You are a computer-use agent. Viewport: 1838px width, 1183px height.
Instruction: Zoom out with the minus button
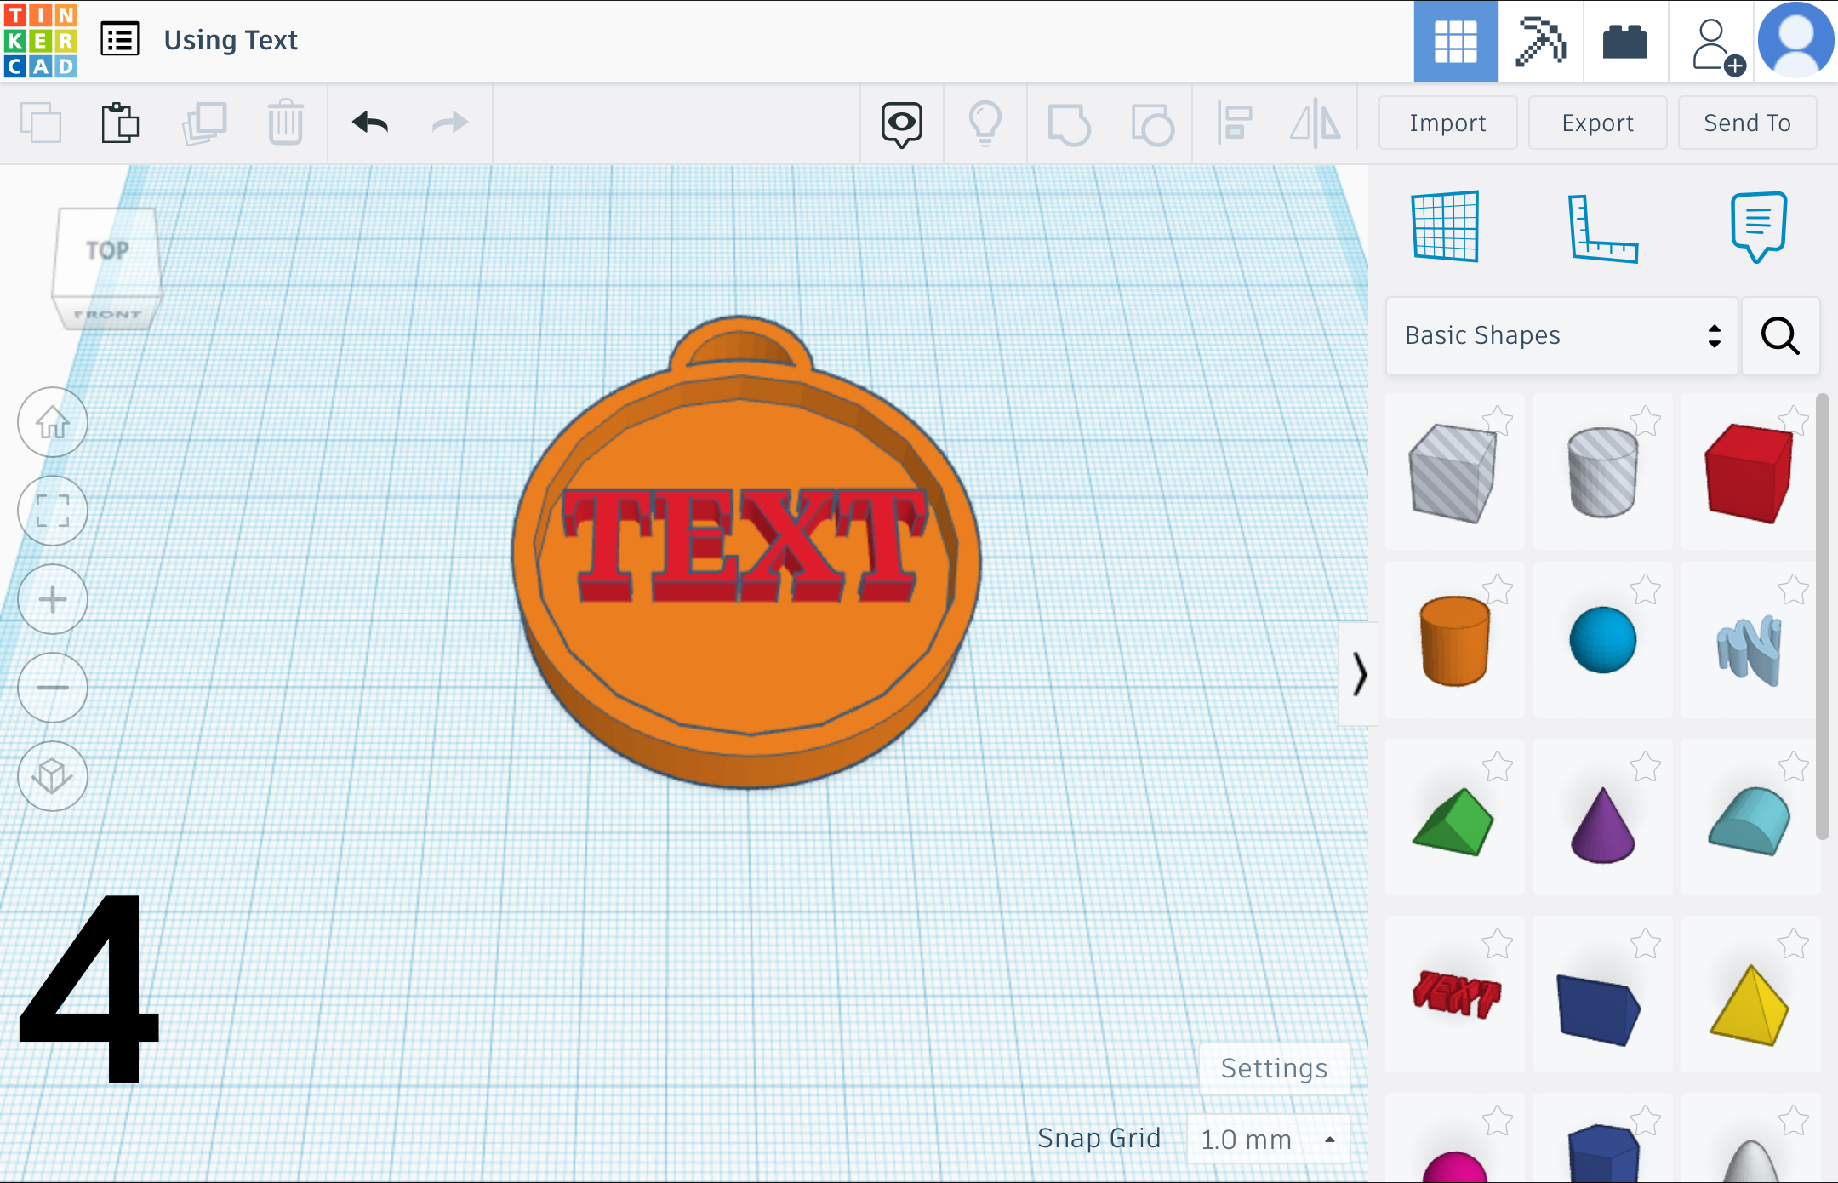(53, 688)
